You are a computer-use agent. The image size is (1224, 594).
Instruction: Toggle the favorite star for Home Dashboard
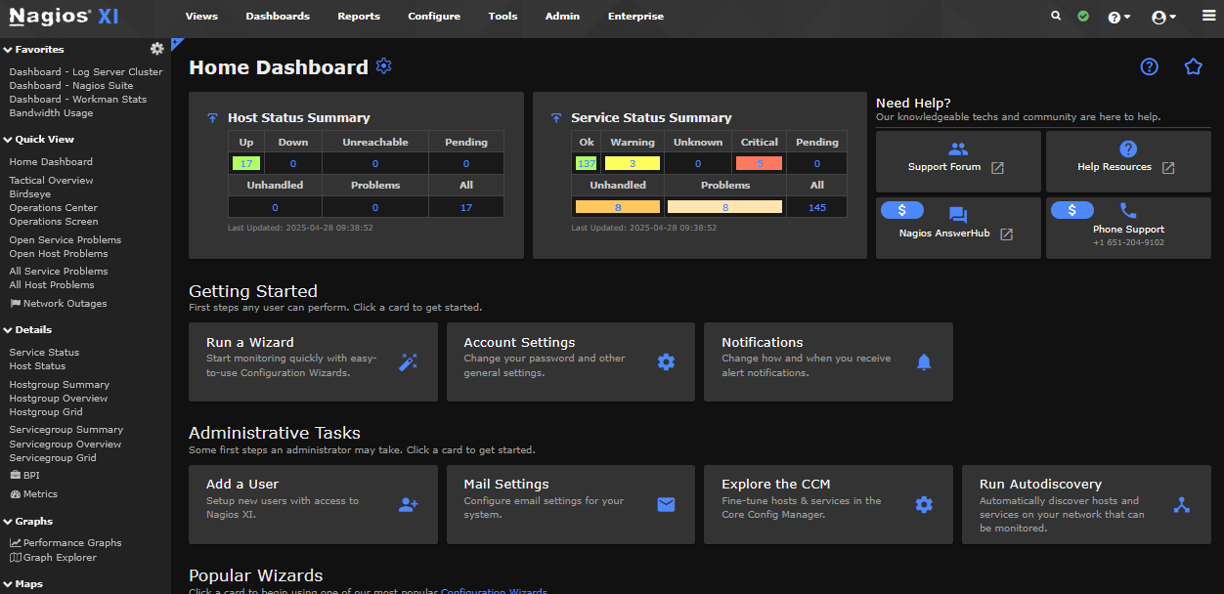pyautogui.click(x=1193, y=66)
